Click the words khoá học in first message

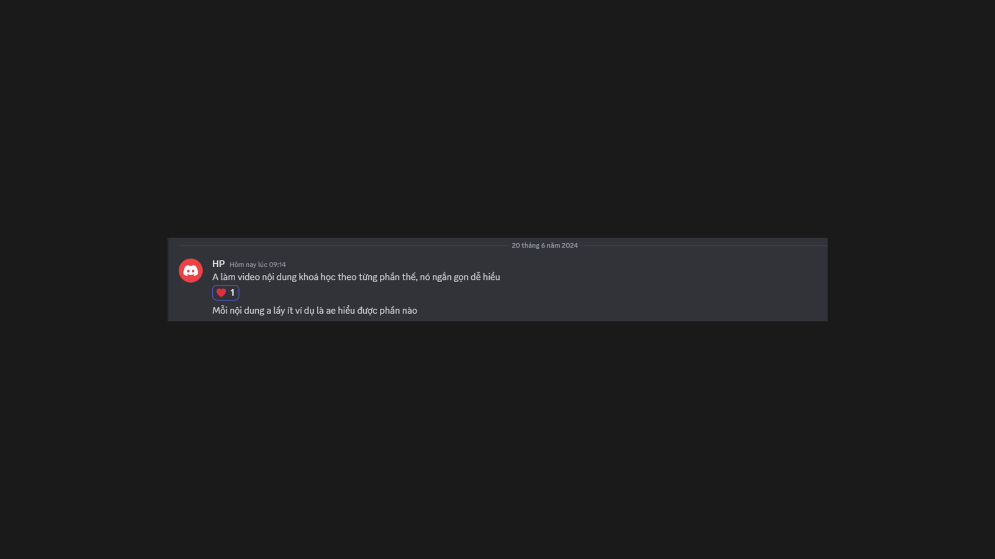tap(317, 277)
